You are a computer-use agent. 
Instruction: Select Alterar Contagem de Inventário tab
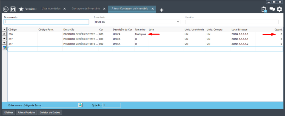pos(130,9)
